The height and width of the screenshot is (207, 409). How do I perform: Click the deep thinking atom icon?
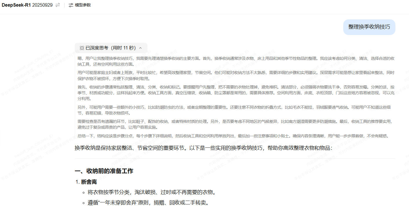point(82,48)
